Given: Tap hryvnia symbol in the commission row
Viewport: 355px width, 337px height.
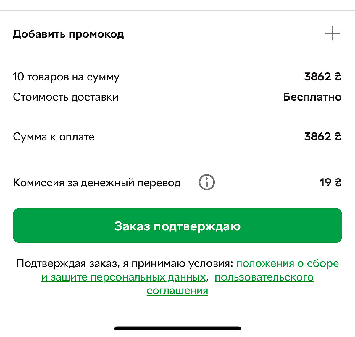Looking at the screenshot, I should pos(338,182).
